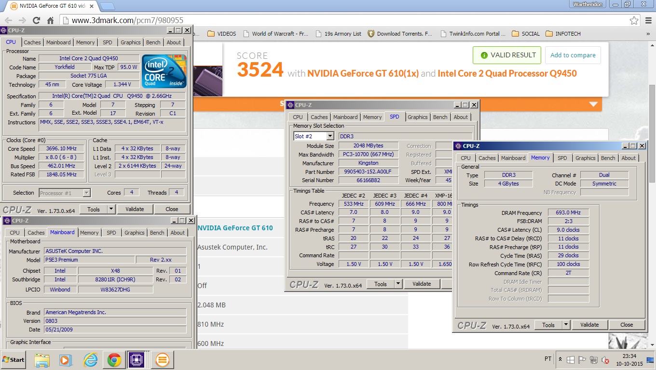Open World of Warcraft bookmark
Screen dimensions: 656x370
tap(275, 34)
